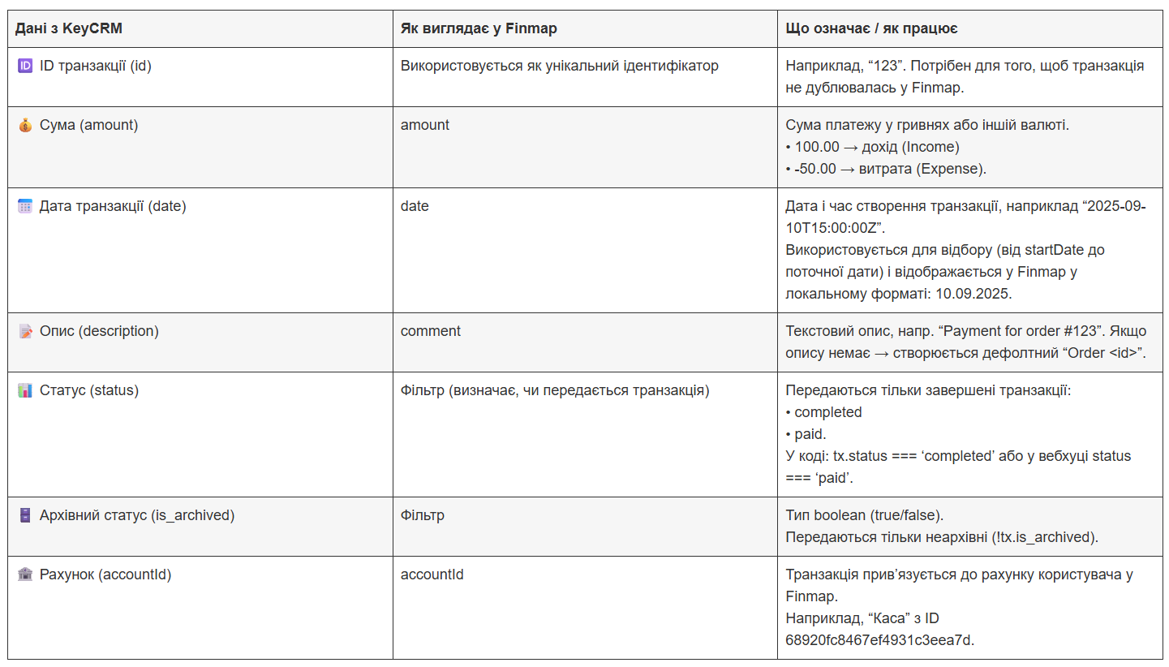Click the memo pencil icon beside description

[x=25, y=332]
